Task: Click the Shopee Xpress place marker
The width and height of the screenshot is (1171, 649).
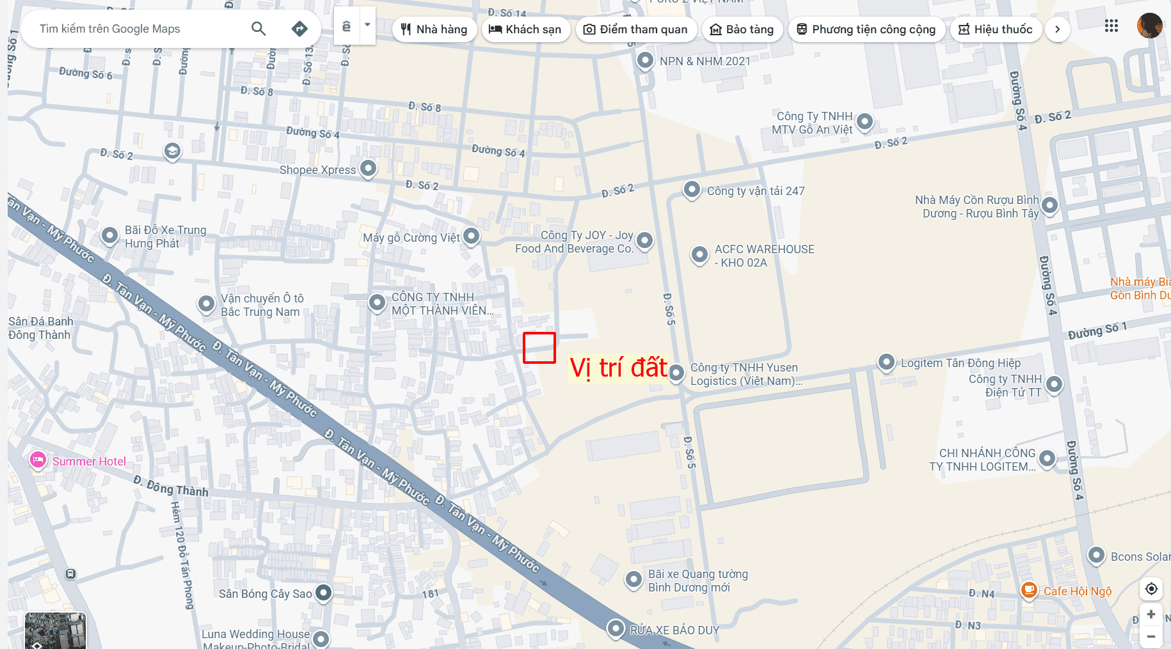Action: point(368,169)
